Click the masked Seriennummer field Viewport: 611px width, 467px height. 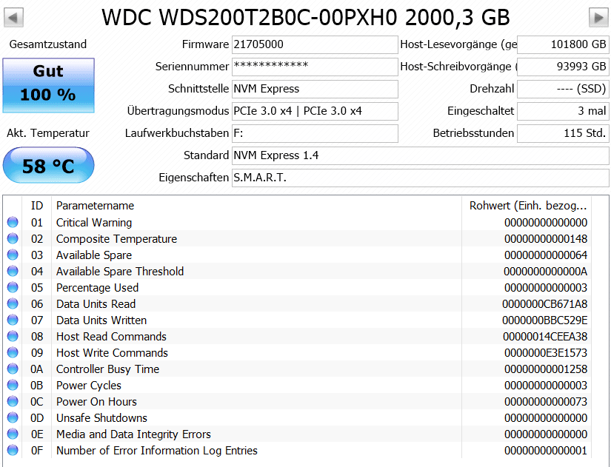pyautogui.click(x=315, y=67)
